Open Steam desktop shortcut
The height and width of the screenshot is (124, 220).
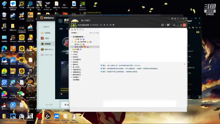click(x=13, y=16)
